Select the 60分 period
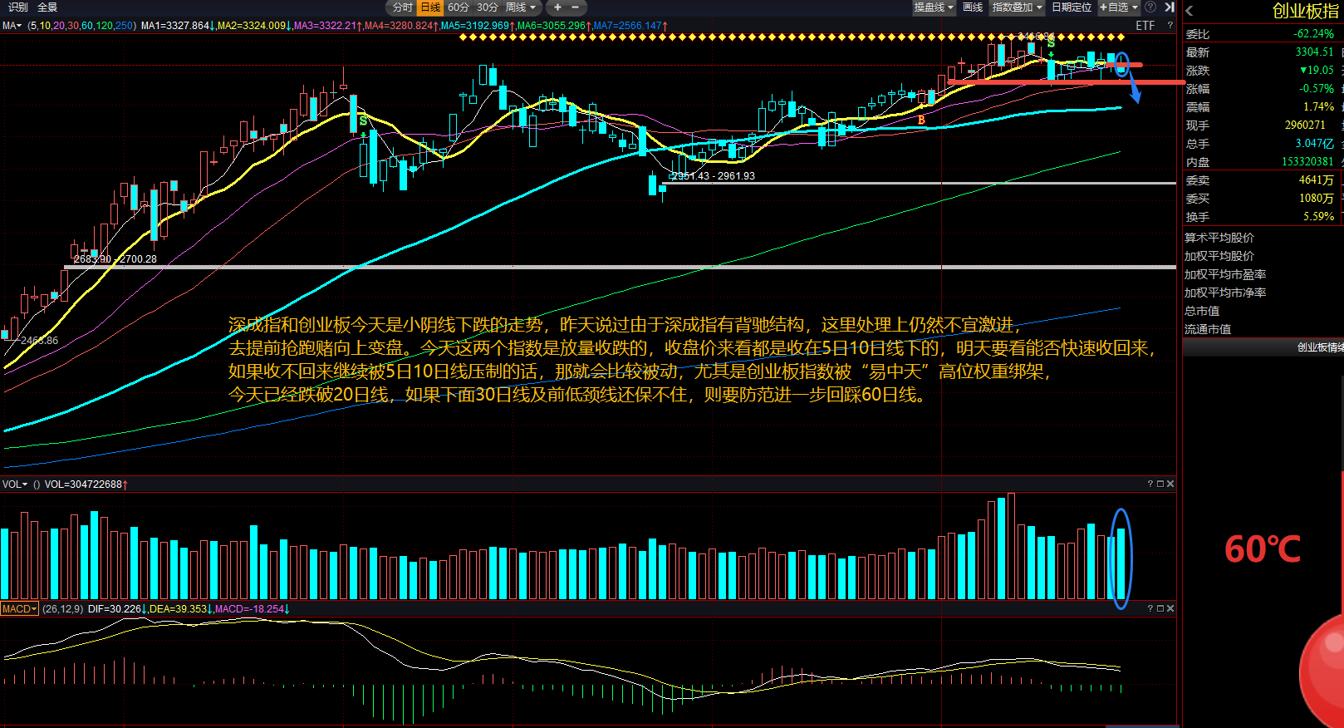Screen dimensions: 1344x728 coord(458,7)
